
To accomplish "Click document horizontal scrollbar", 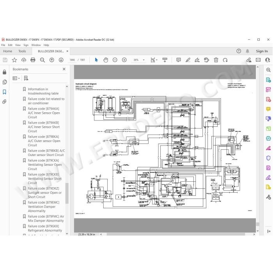I will pos(176,234).
